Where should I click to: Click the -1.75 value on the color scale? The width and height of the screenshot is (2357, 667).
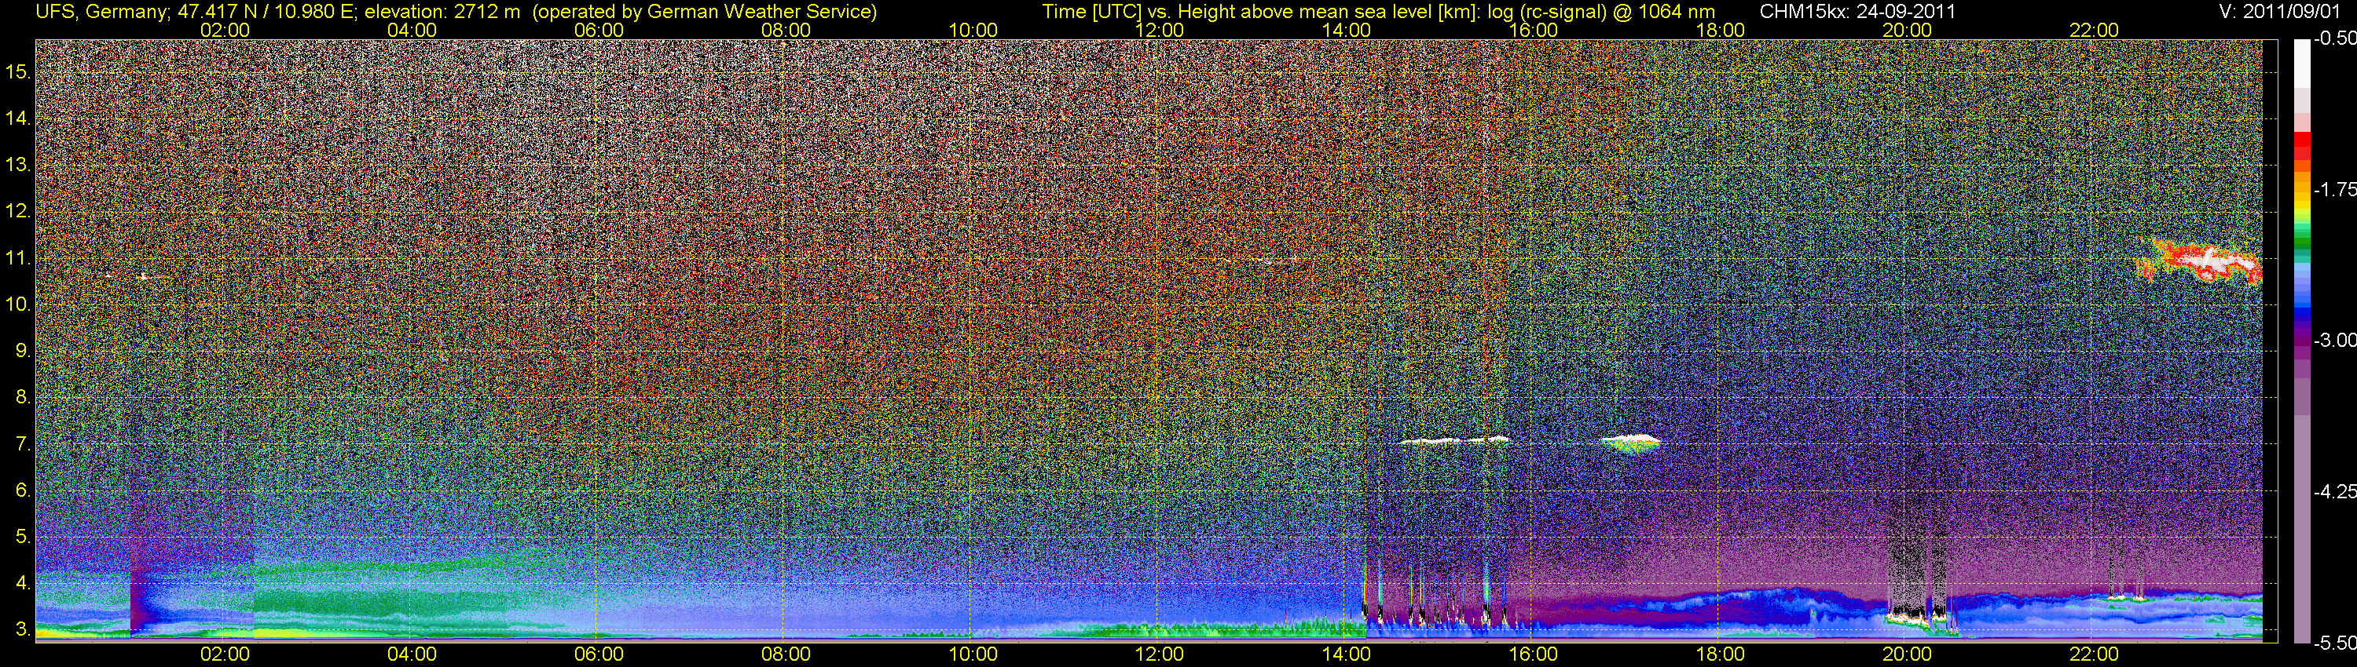point(2335,189)
